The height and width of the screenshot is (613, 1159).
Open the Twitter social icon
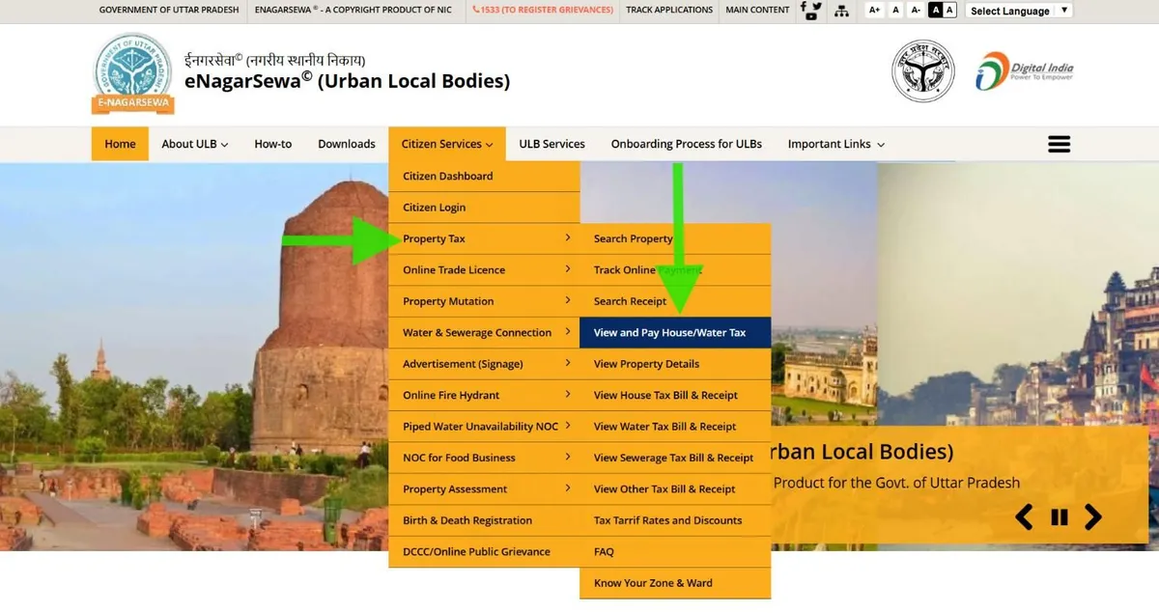click(817, 7)
